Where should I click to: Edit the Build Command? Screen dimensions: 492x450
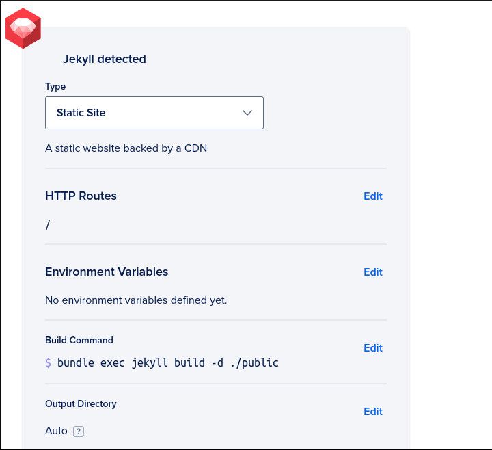click(373, 348)
